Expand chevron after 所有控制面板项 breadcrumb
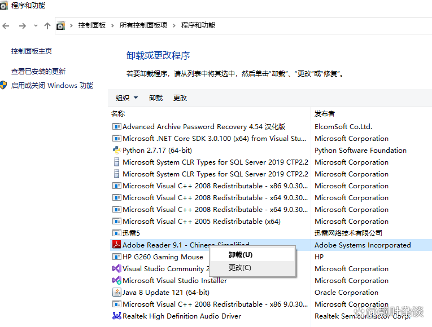Image resolution: width=432 pixels, height=327 pixels. pos(174,25)
